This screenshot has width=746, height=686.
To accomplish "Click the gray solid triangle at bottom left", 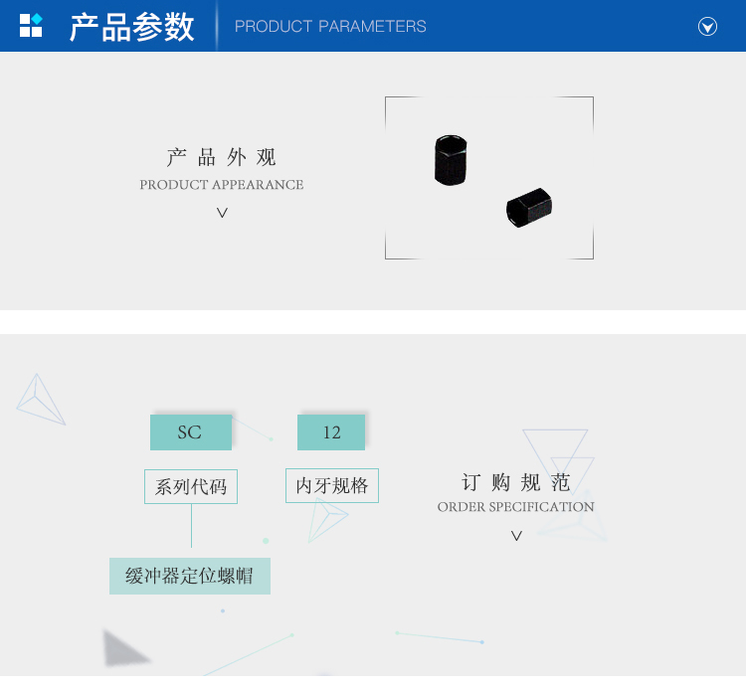I will tap(122, 649).
